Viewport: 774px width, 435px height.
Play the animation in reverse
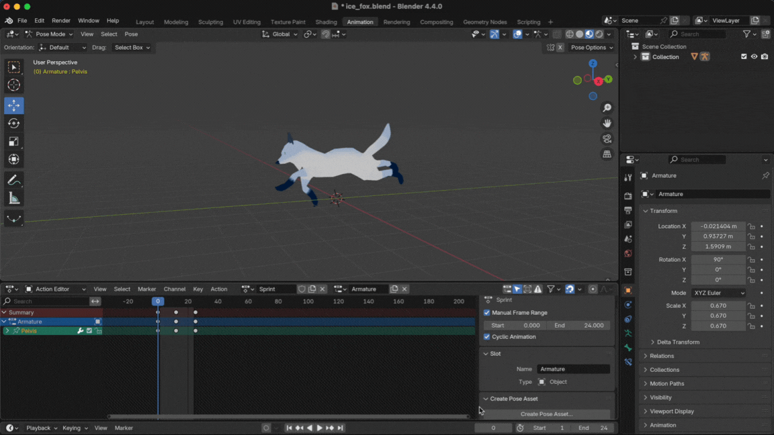(310, 428)
